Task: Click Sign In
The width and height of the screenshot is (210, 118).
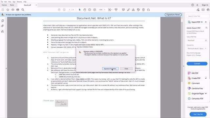Action: tap(205, 5)
